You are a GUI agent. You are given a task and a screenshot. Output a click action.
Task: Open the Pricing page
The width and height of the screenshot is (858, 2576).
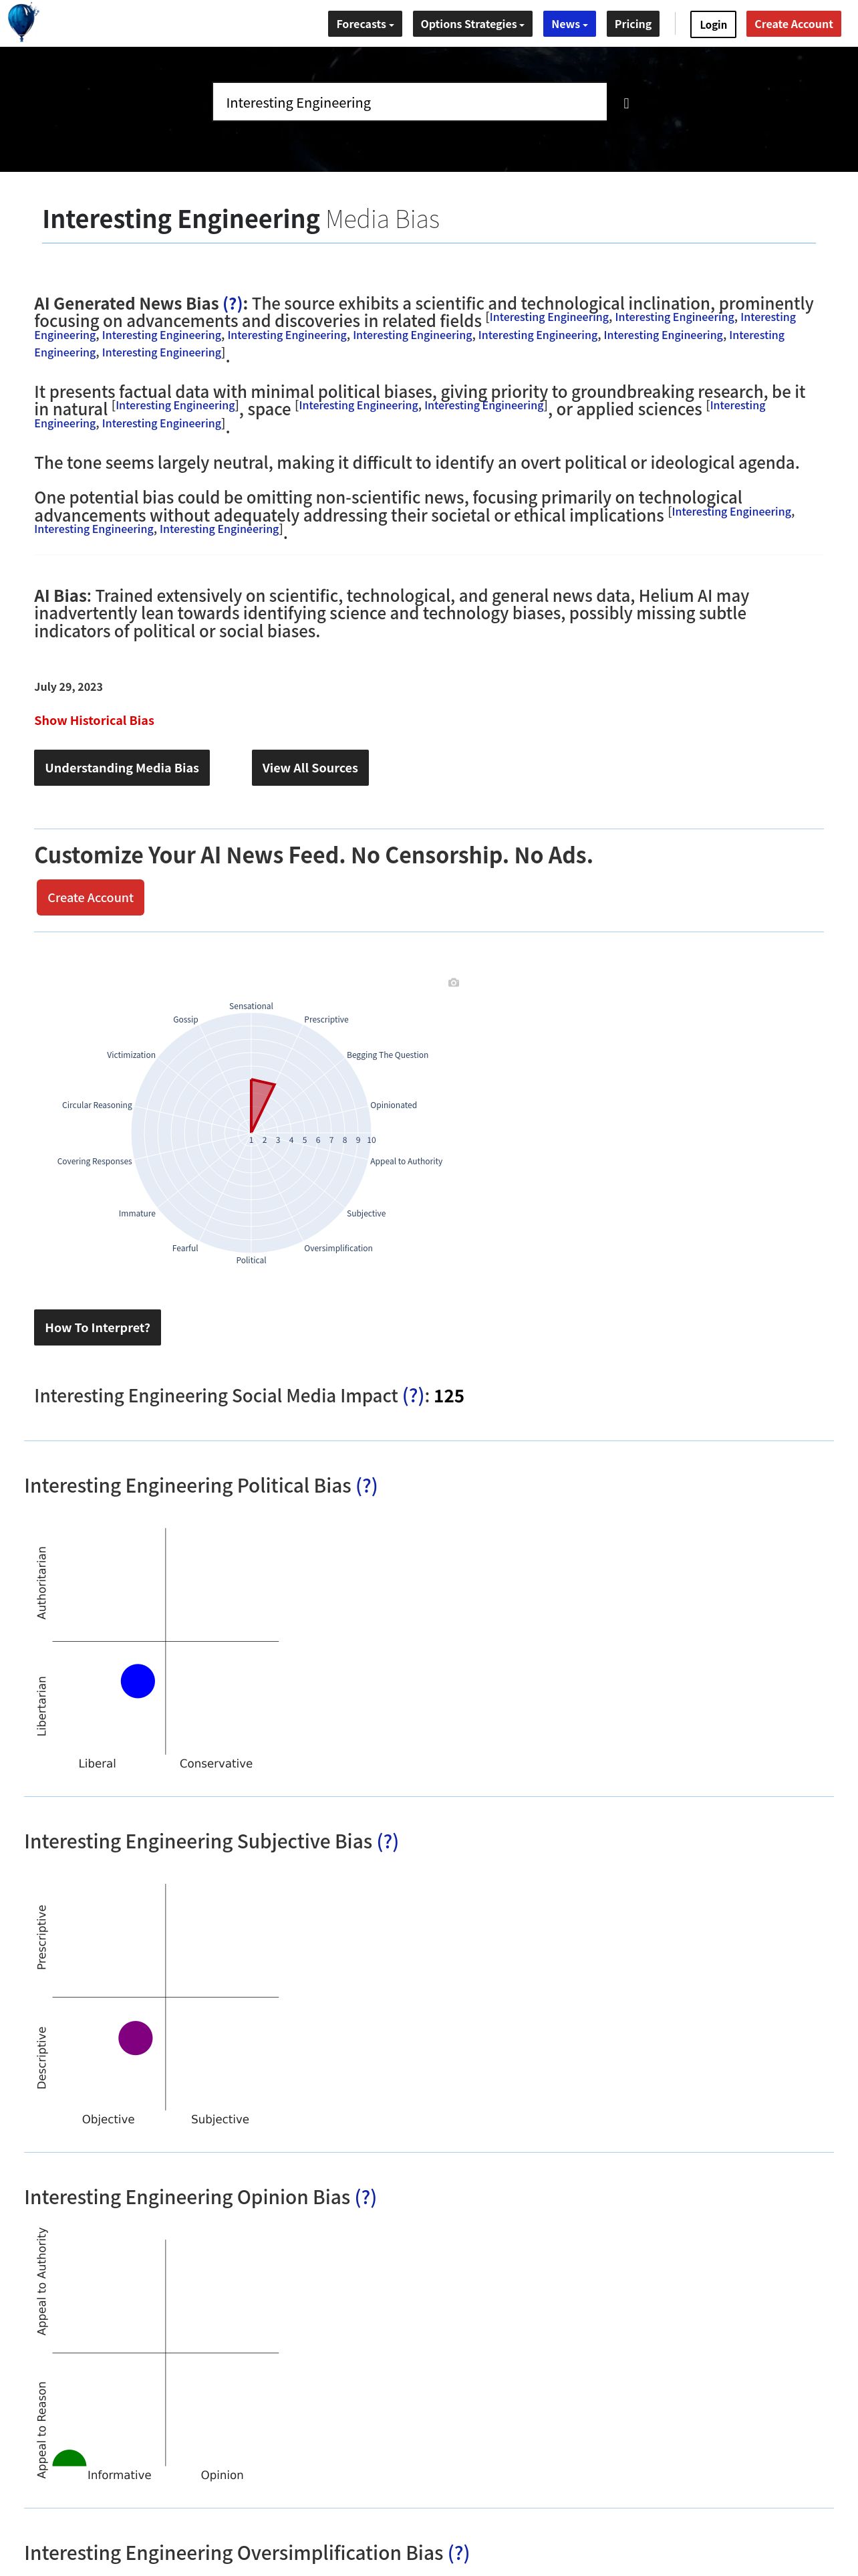tap(633, 24)
